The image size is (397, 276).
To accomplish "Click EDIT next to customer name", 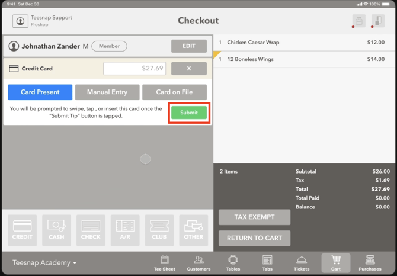I will point(189,46).
